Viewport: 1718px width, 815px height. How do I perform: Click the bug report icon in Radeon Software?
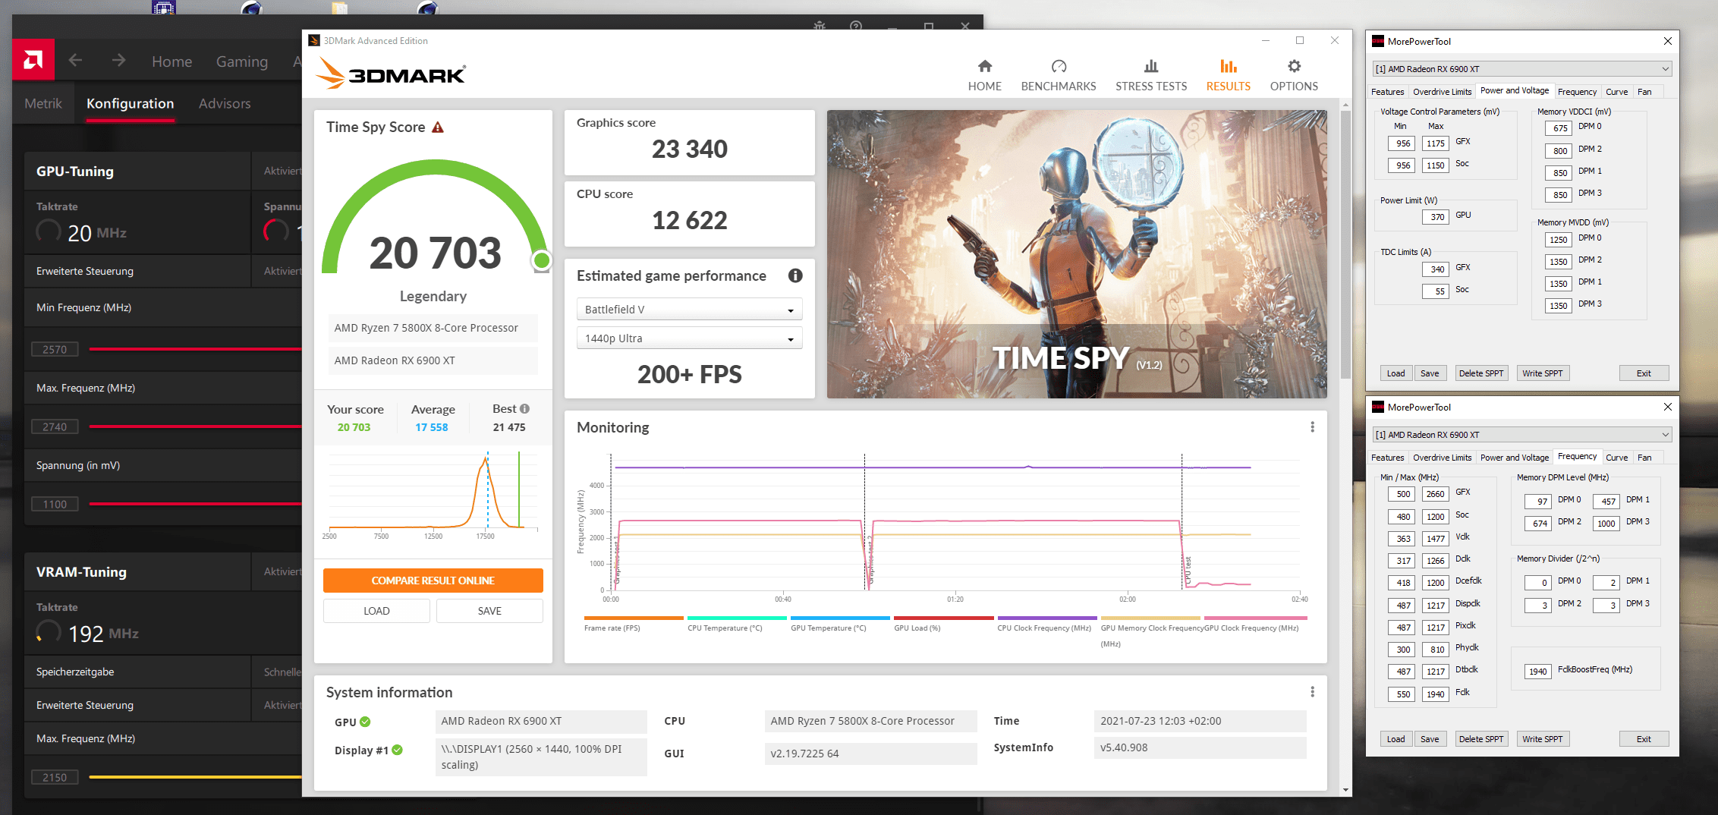point(820,26)
